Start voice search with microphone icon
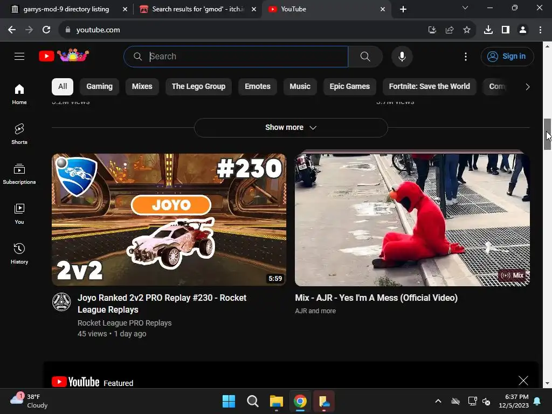This screenshot has width=552, height=414. pyautogui.click(x=402, y=56)
